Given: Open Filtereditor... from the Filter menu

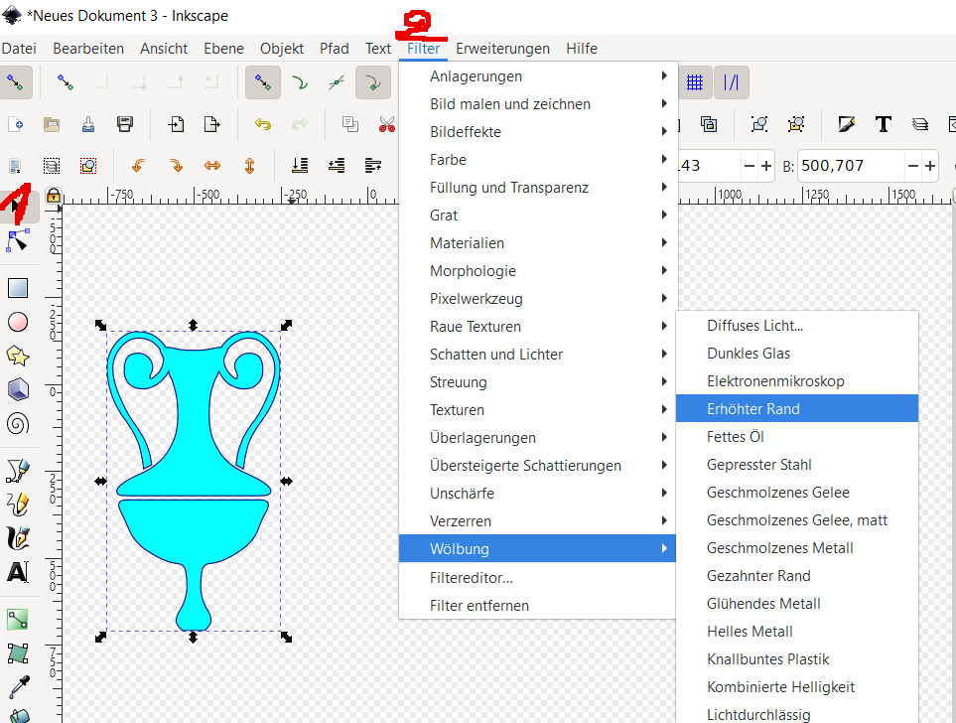Looking at the screenshot, I should 472,577.
